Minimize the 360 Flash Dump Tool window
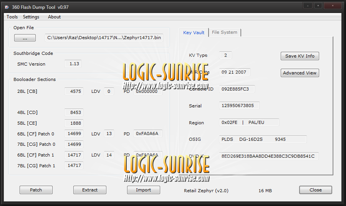This screenshot has height=206, width=346. pyautogui.click(x=308, y=6)
